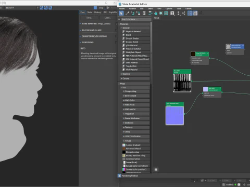This screenshot has height=187, width=250.
Task: Open browser options arrow beside search field
Action: coord(119,19)
